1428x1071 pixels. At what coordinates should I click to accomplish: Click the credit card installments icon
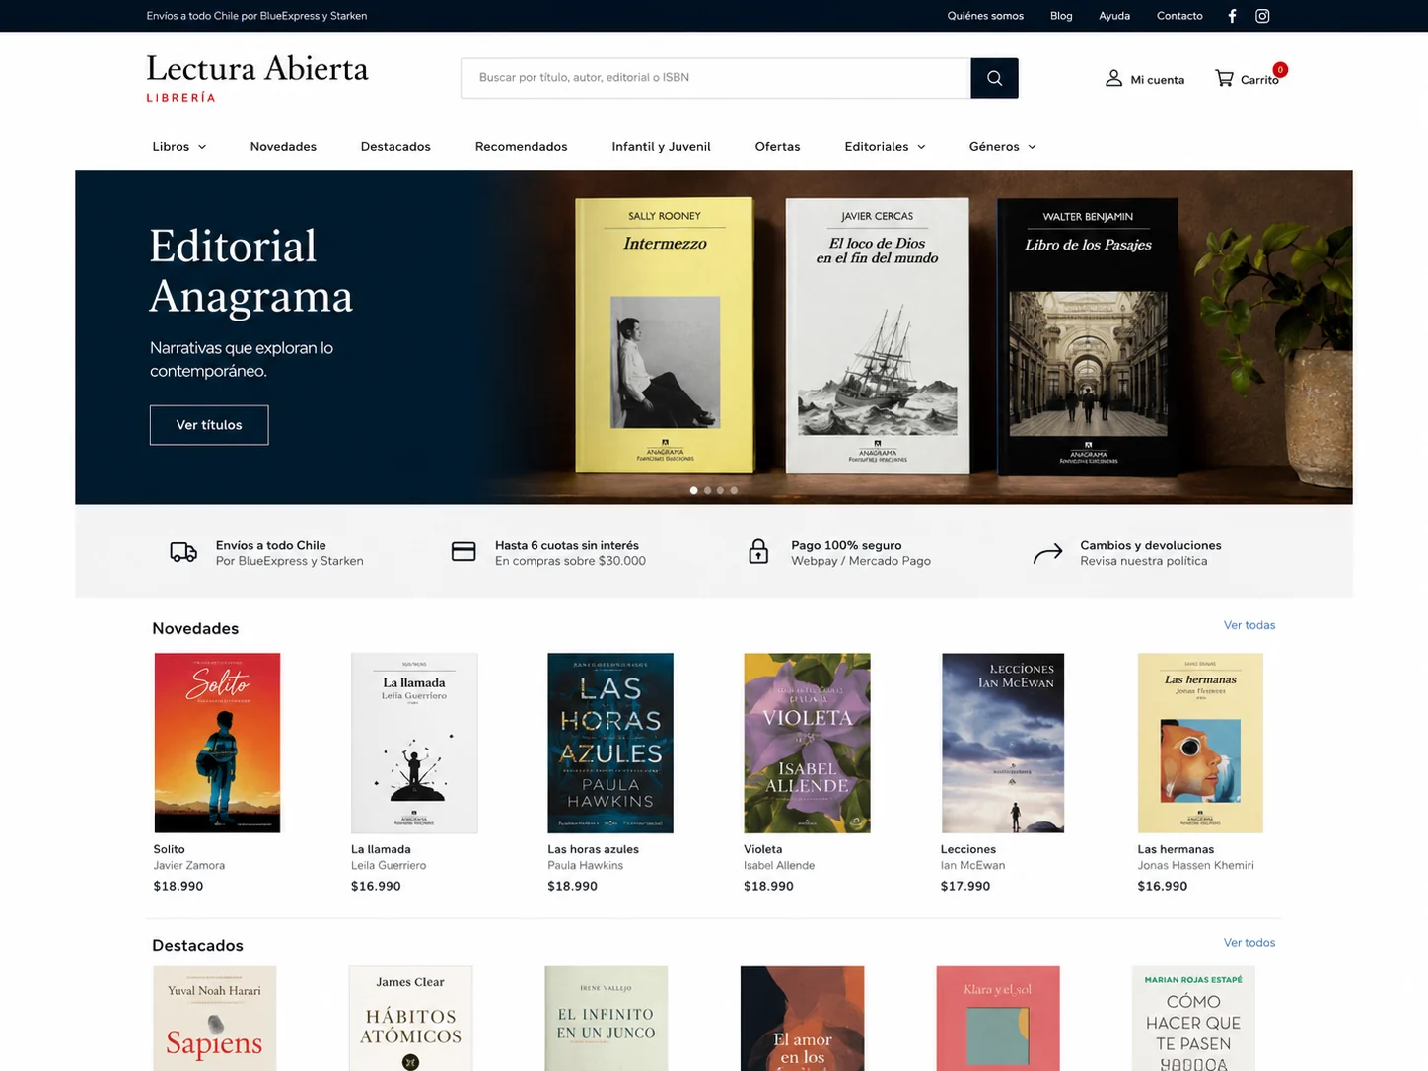pos(464,552)
